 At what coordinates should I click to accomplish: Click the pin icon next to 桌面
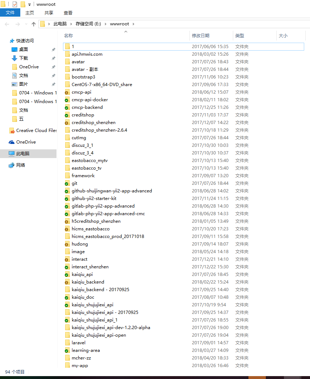point(54,50)
